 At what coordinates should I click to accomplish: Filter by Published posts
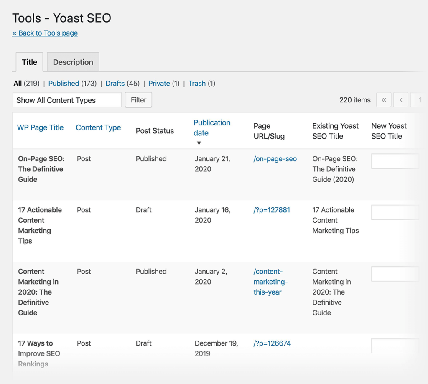[64, 83]
